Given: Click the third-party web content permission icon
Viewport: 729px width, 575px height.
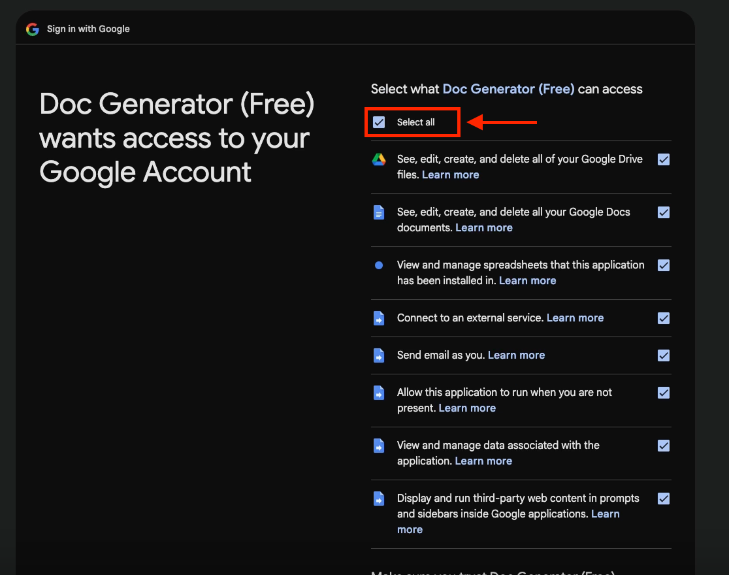Looking at the screenshot, I should click(x=379, y=499).
